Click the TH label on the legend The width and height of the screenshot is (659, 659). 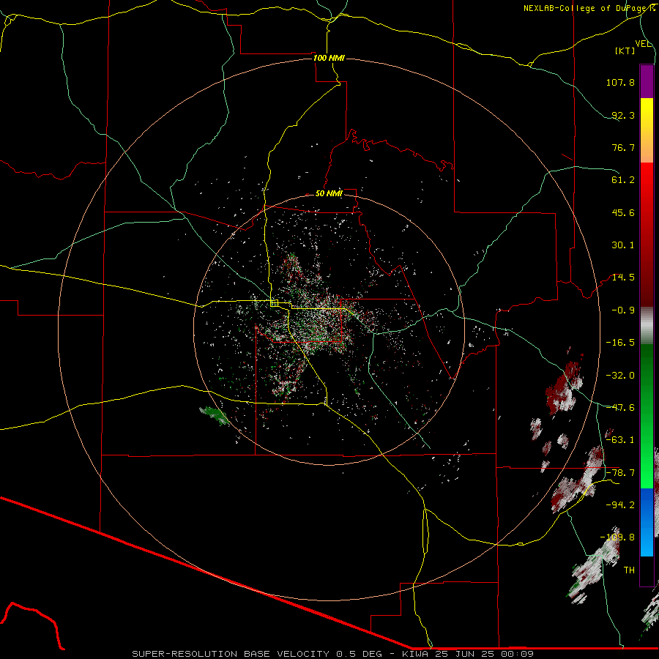point(629,570)
